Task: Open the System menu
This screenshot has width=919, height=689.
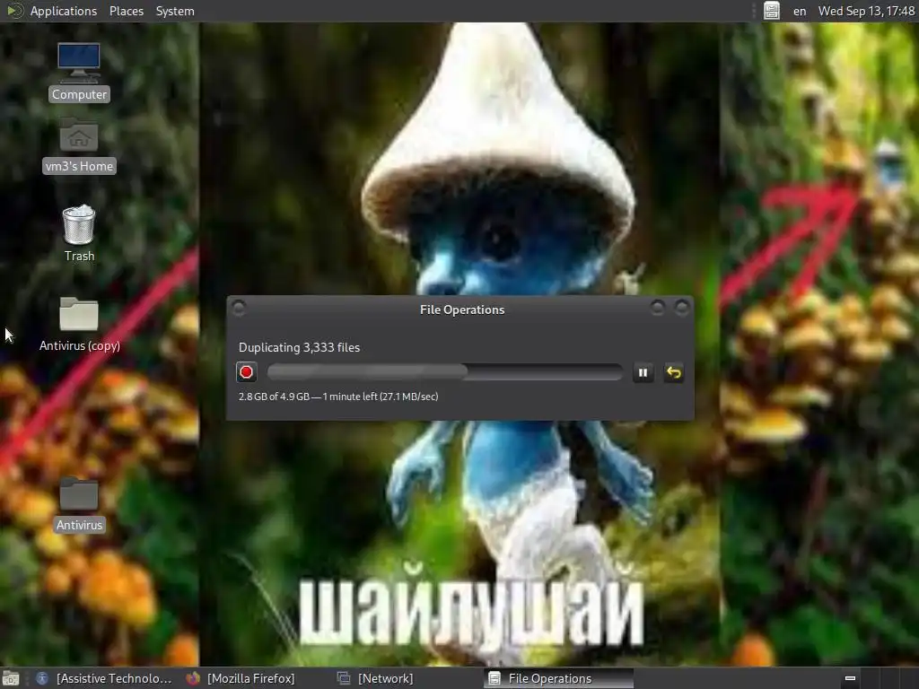Action: (x=175, y=11)
